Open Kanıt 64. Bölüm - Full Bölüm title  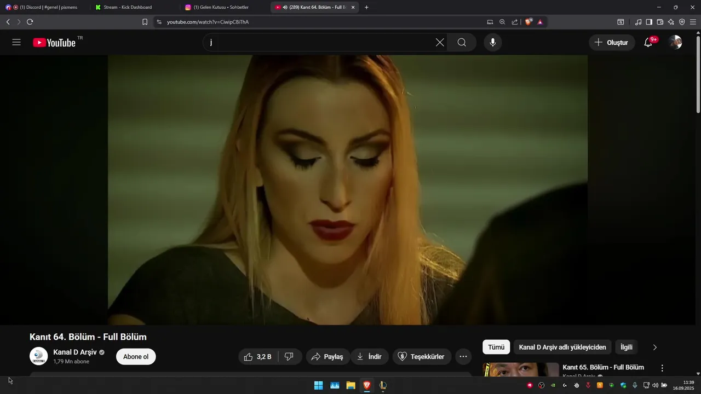tap(88, 337)
